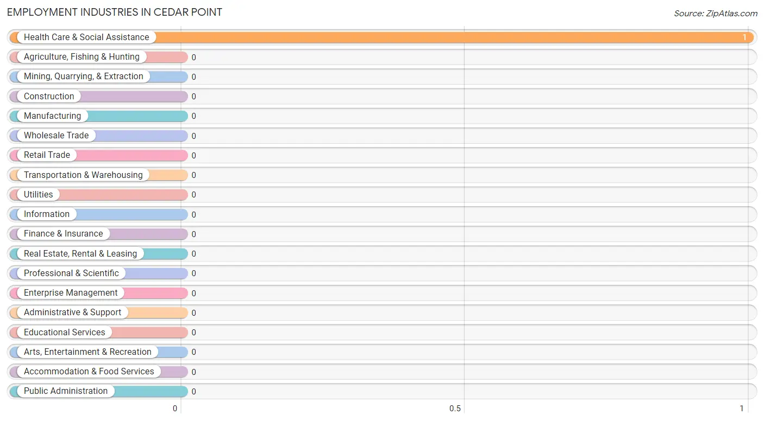
Task: Click the 0 value beside Utilities
Action: 193,195
